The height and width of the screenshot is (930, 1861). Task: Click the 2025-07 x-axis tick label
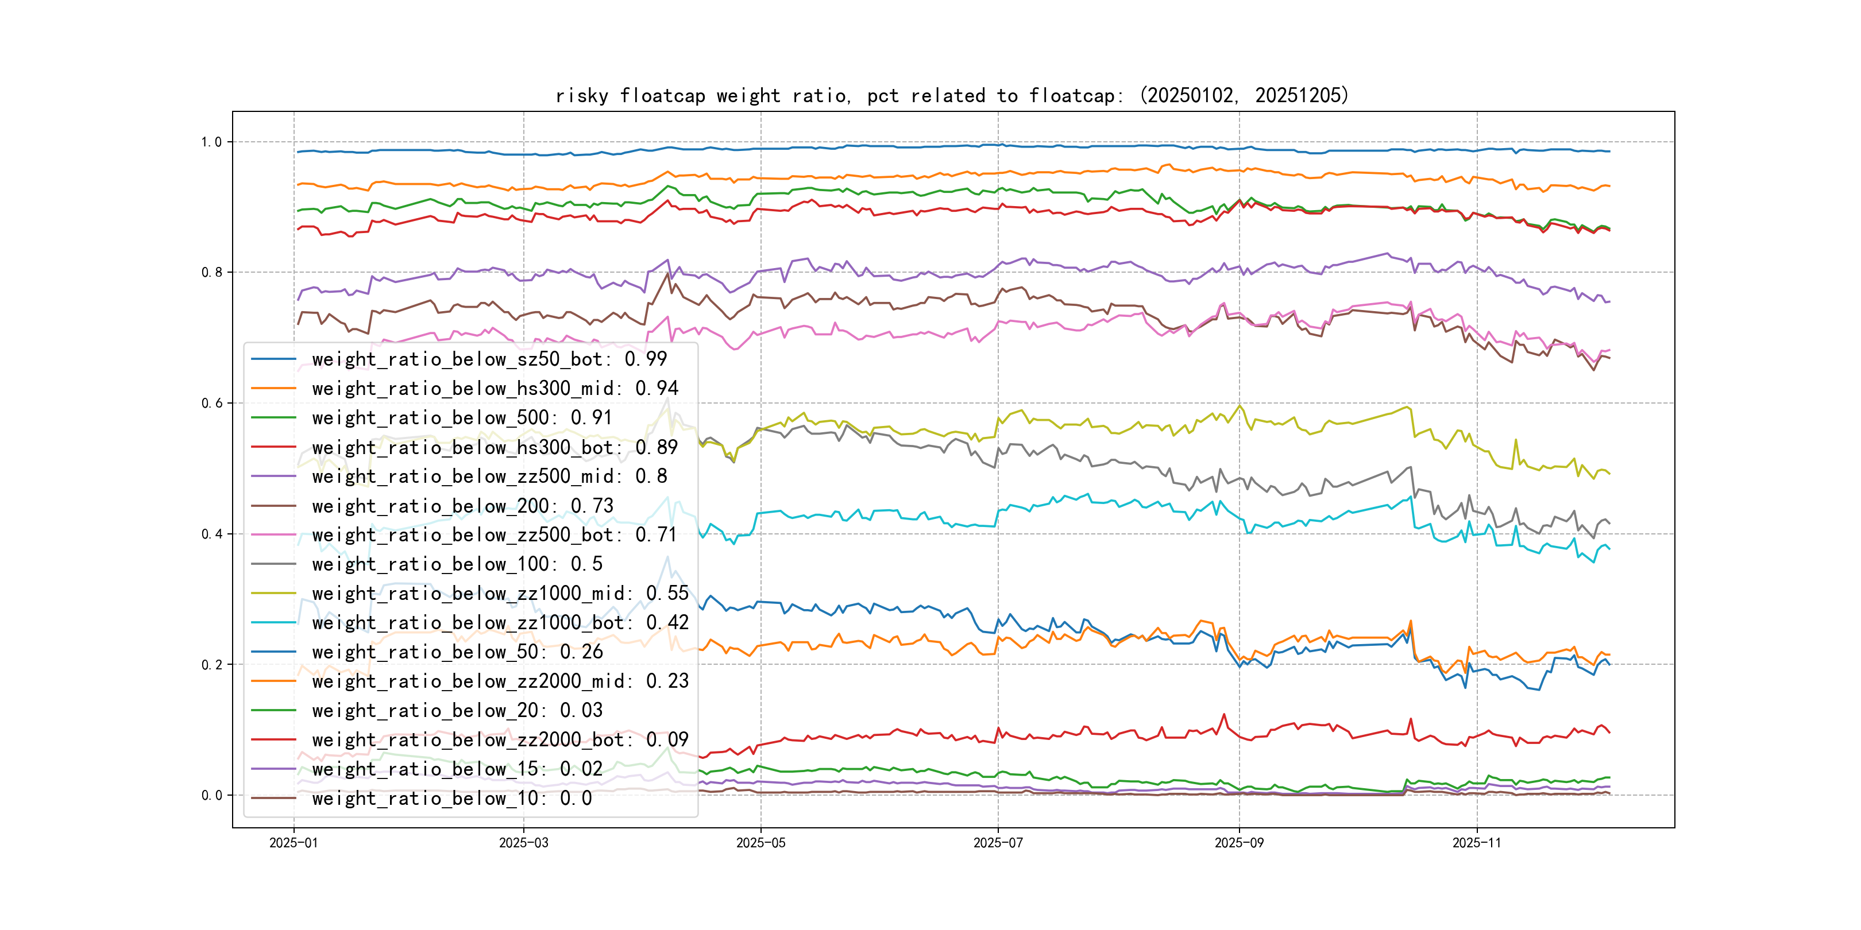click(998, 843)
